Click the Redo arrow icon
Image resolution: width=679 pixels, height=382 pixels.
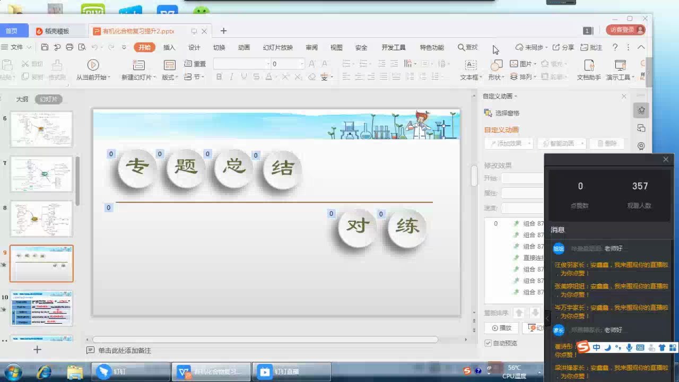coord(110,47)
